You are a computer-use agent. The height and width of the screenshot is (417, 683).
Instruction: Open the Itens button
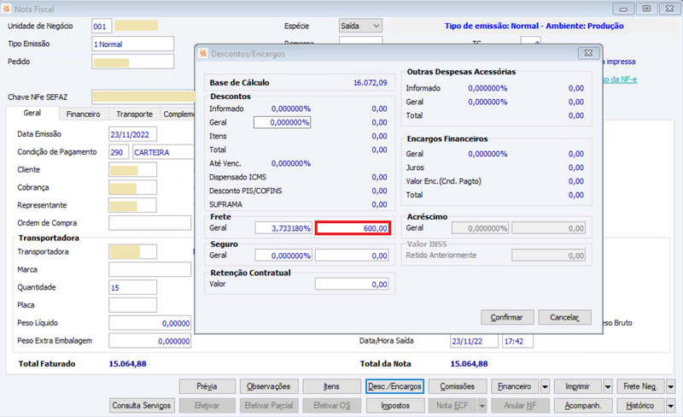[x=331, y=386]
